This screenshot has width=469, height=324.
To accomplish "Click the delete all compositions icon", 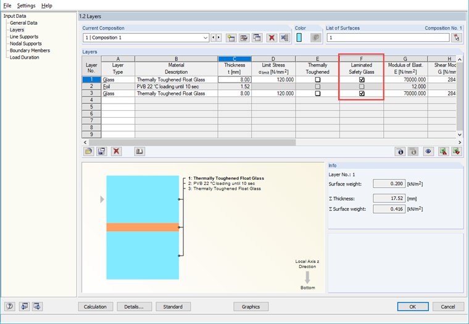I will [284, 38].
